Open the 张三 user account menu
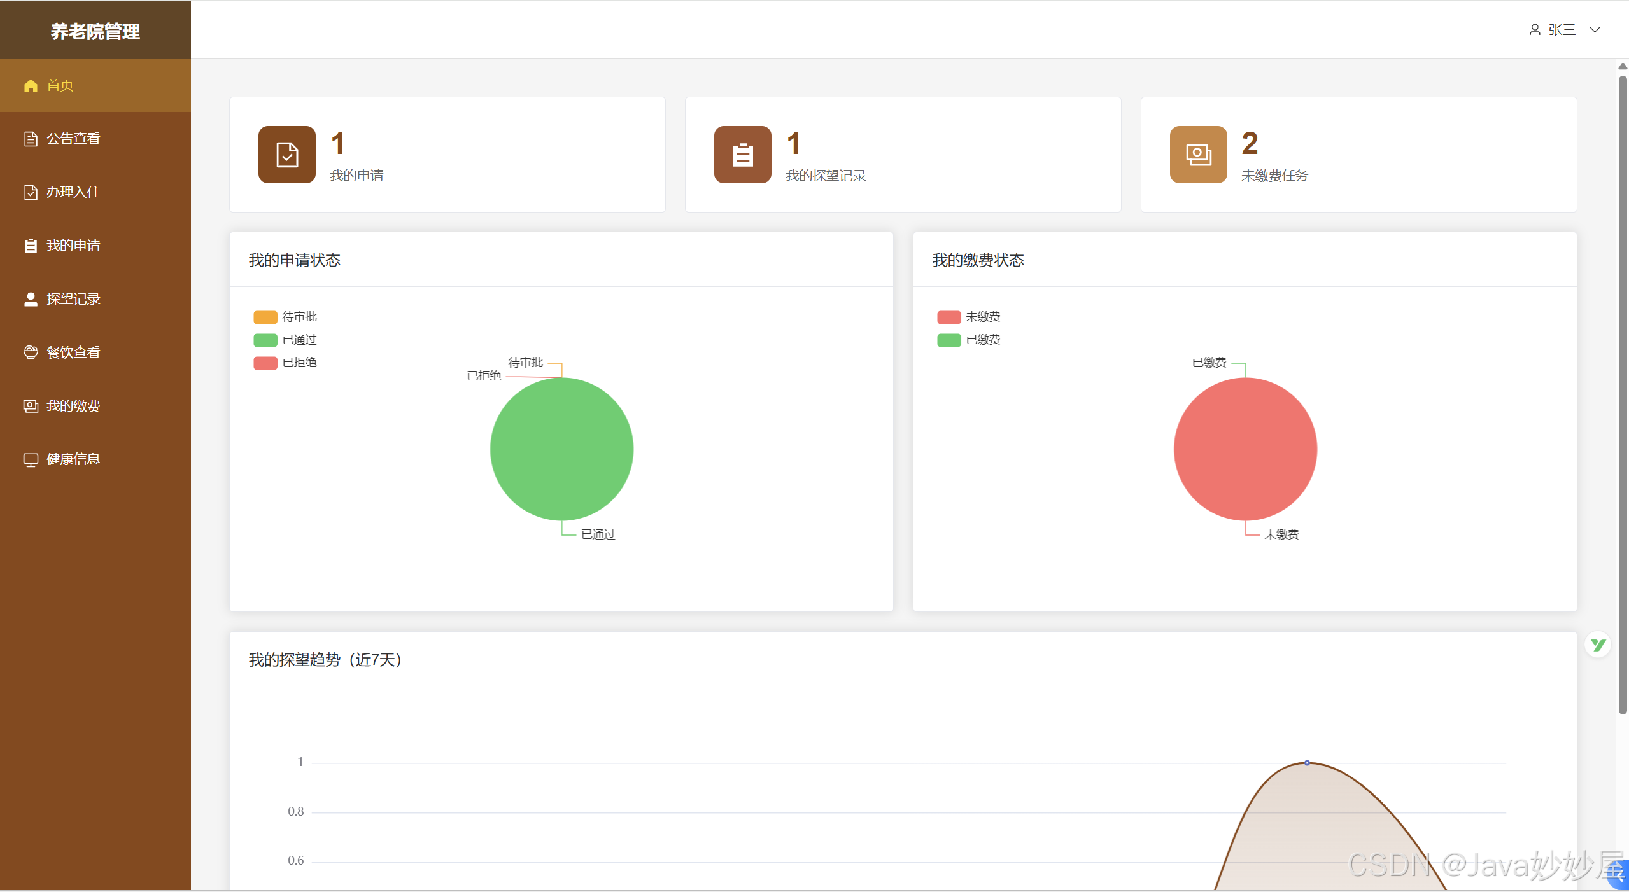Viewport: 1629px width, 892px height. pos(1562,30)
